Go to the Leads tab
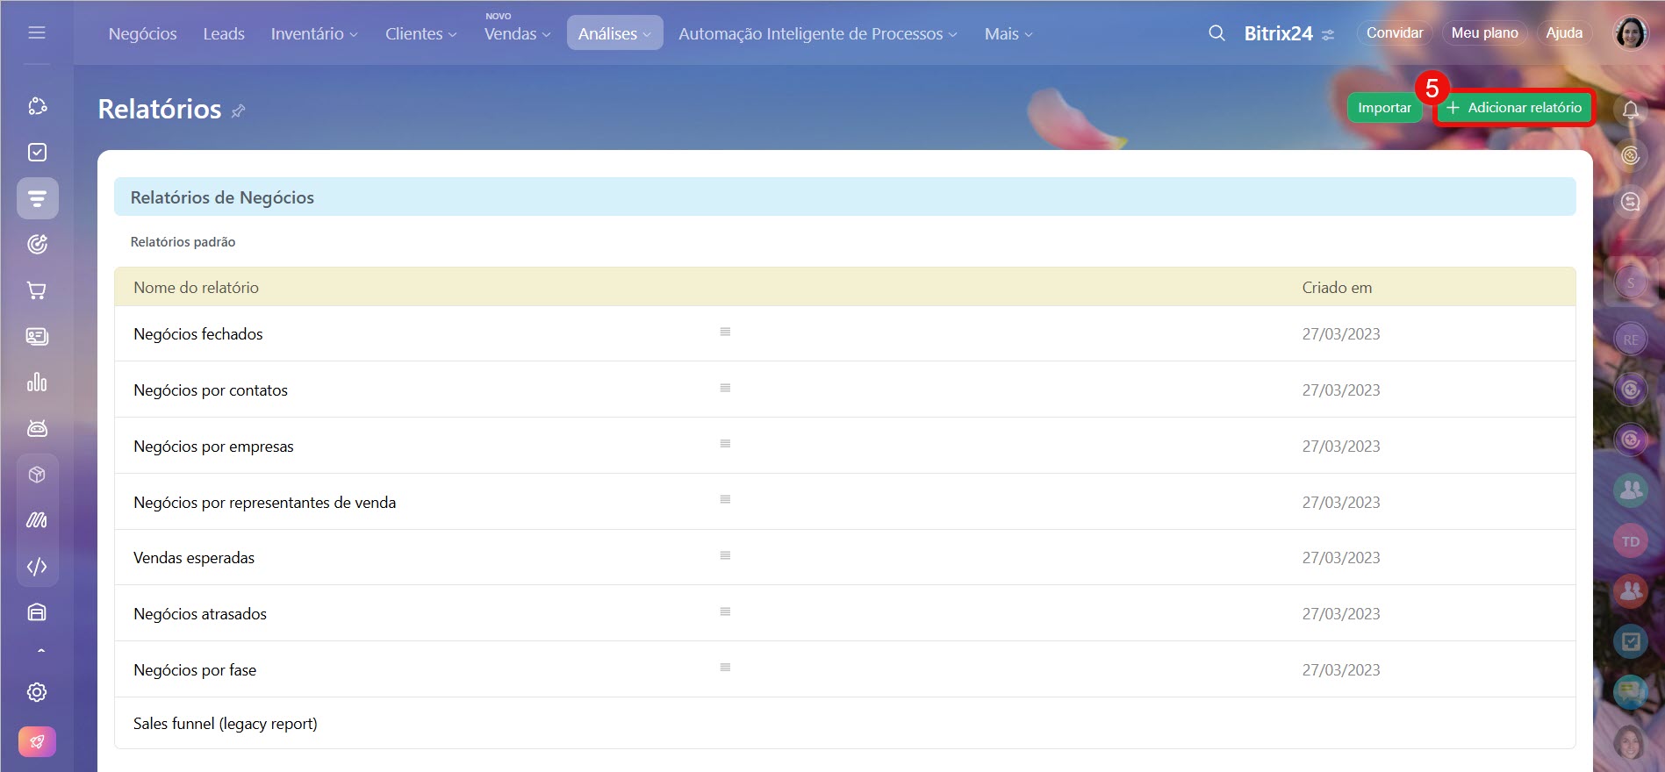1665x772 pixels. pyautogui.click(x=224, y=33)
